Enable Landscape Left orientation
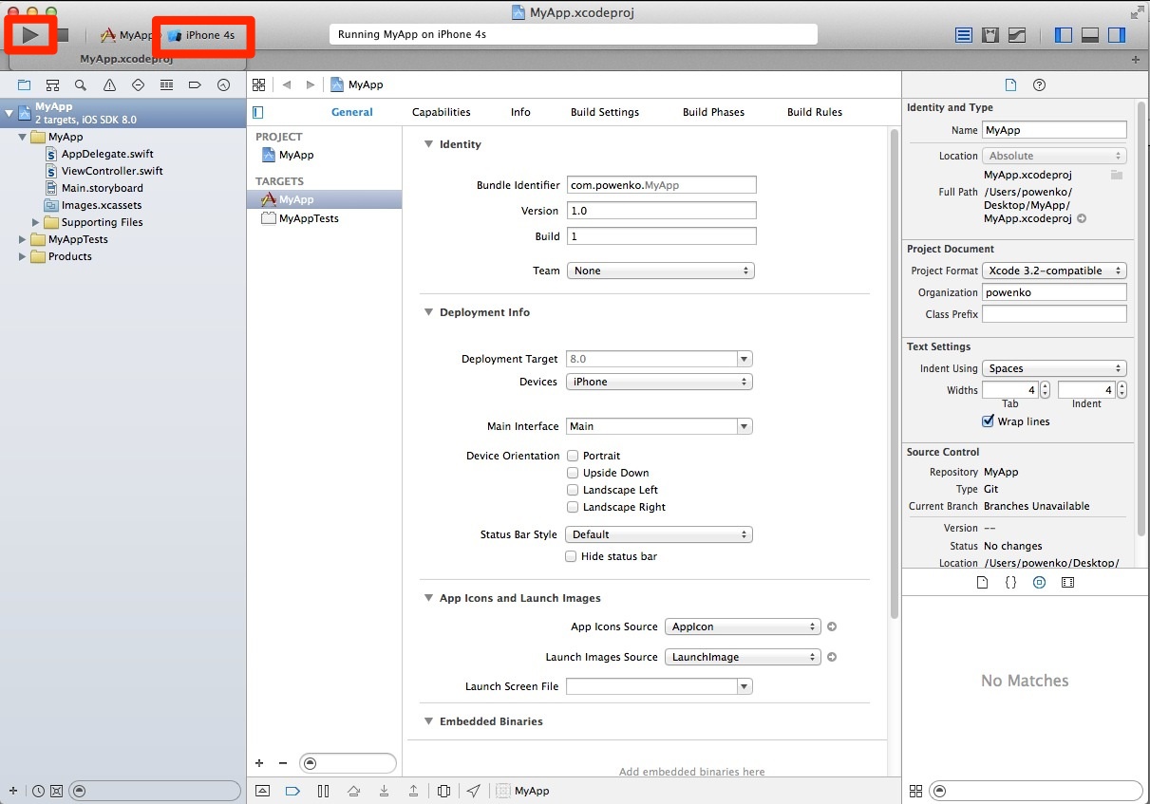 click(573, 490)
